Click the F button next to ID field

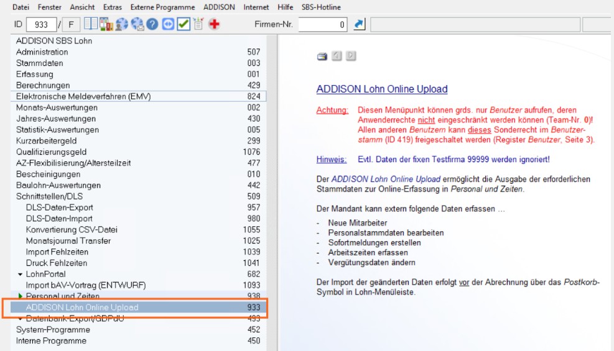[71, 25]
